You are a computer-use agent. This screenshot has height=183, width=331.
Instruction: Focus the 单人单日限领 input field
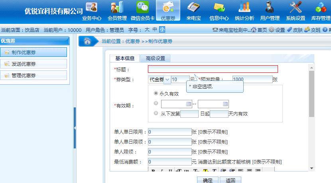click(x=170, y=142)
